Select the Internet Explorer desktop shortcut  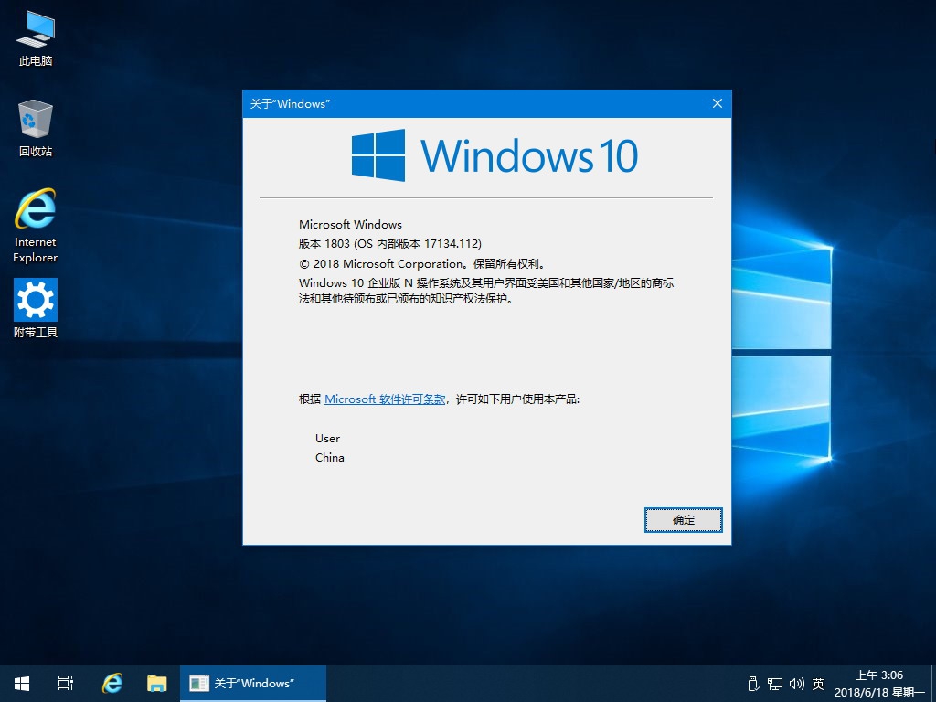pyautogui.click(x=36, y=226)
